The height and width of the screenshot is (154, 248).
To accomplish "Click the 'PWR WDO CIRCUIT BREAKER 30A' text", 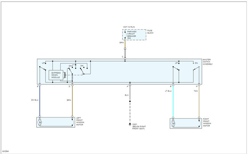I will (132, 35).
